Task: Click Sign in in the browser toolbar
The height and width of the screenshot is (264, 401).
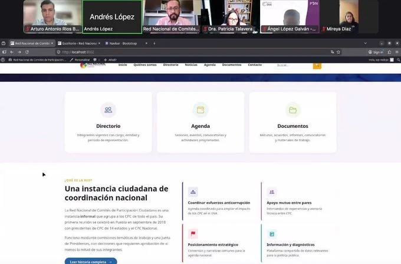Action: 376,52
